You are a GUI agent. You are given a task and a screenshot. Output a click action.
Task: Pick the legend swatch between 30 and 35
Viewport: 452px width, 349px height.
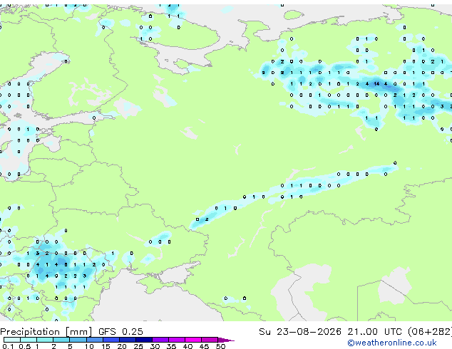[160, 340]
